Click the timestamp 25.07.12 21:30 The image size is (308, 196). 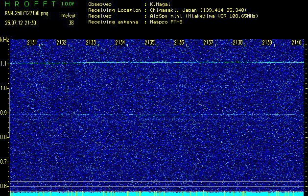21,23
